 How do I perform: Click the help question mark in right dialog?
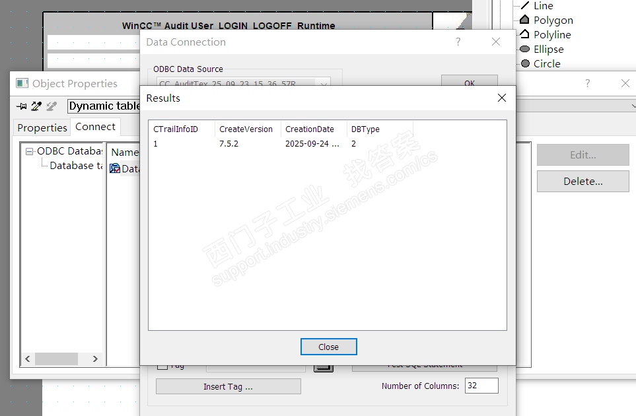pyautogui.click(x=588, y=83)
